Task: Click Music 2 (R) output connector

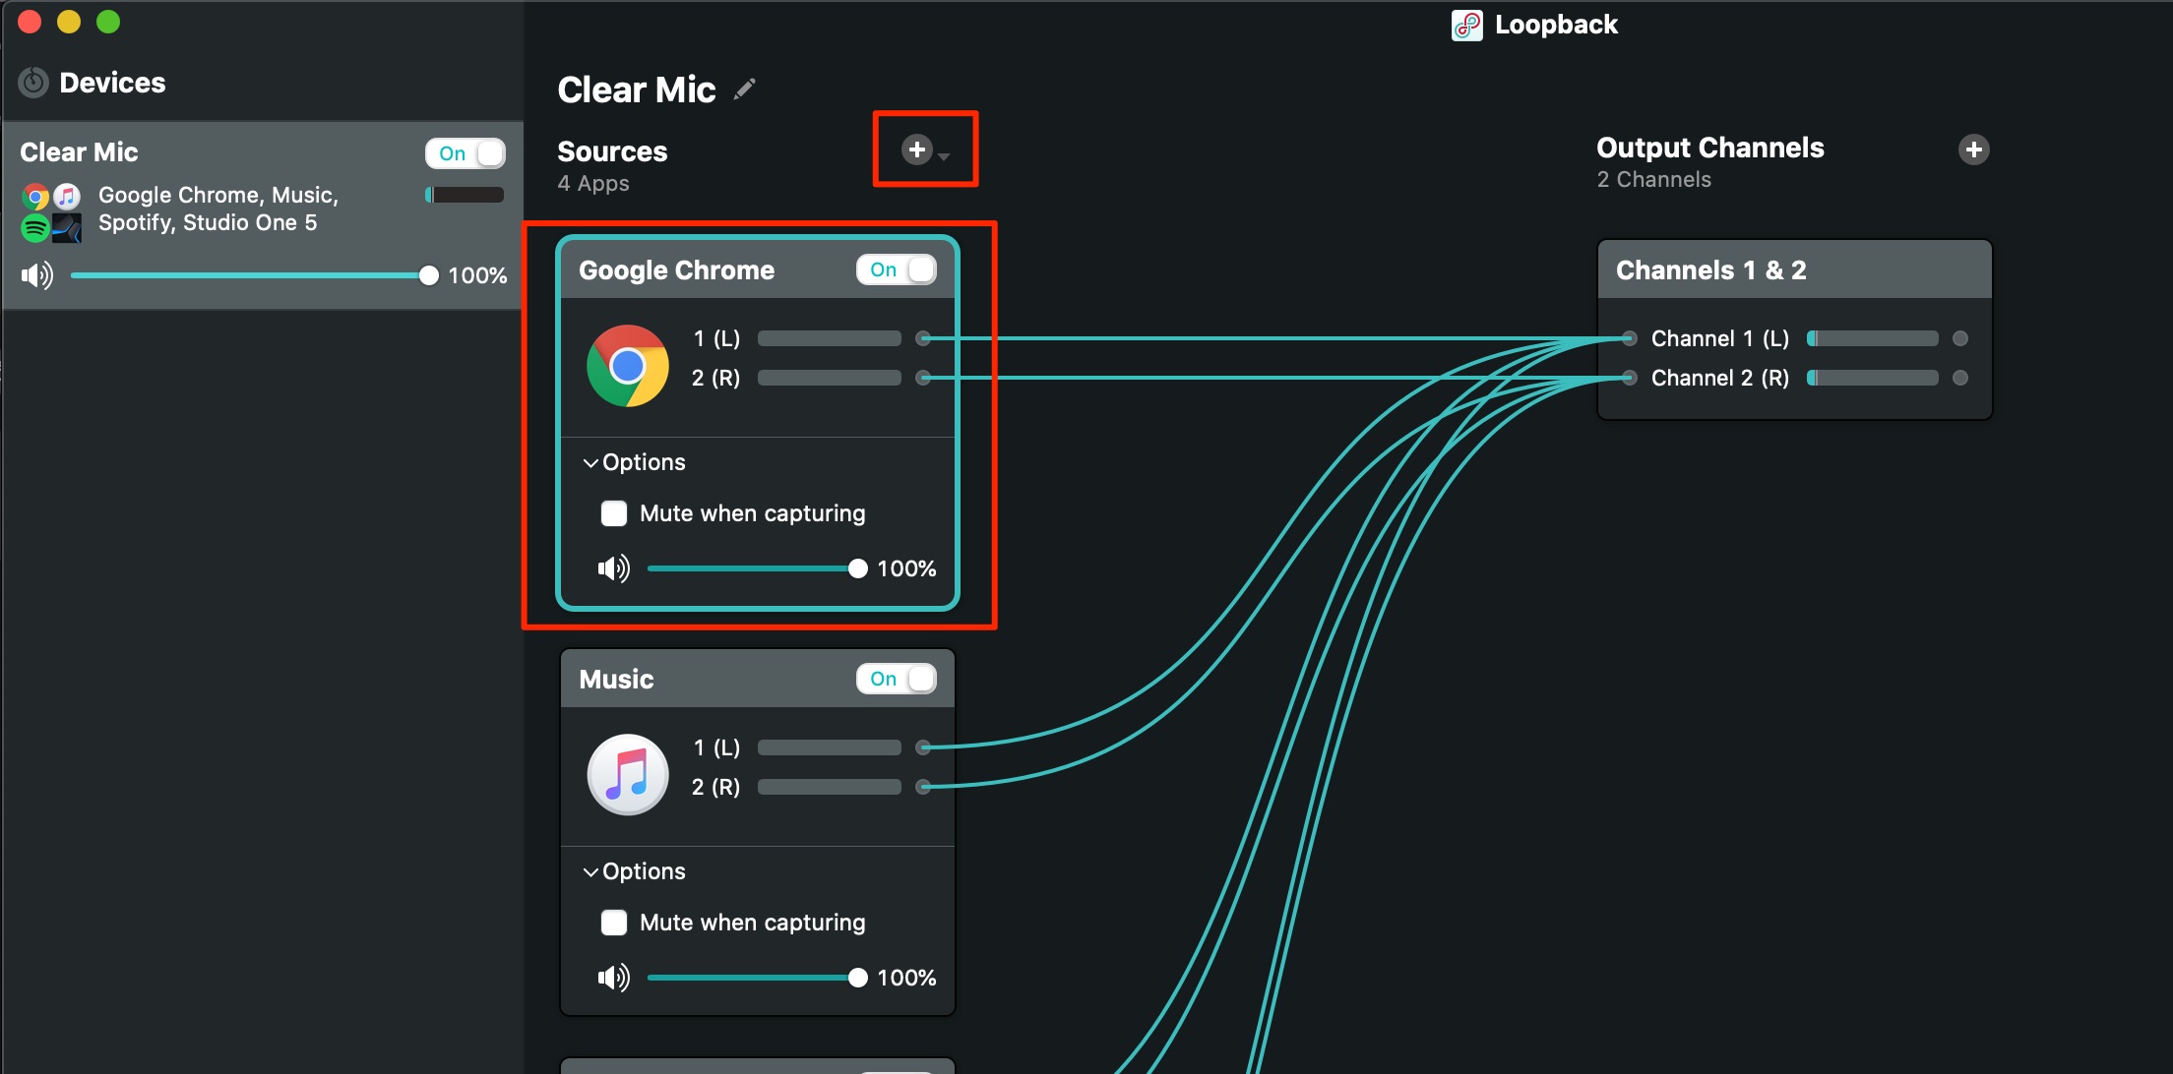Action: click(x=923, y=787)
